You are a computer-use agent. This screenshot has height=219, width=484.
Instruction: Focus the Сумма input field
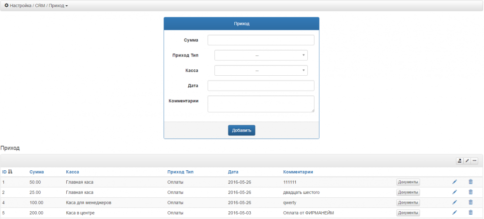pyautogui.click(x=261, y=40)
